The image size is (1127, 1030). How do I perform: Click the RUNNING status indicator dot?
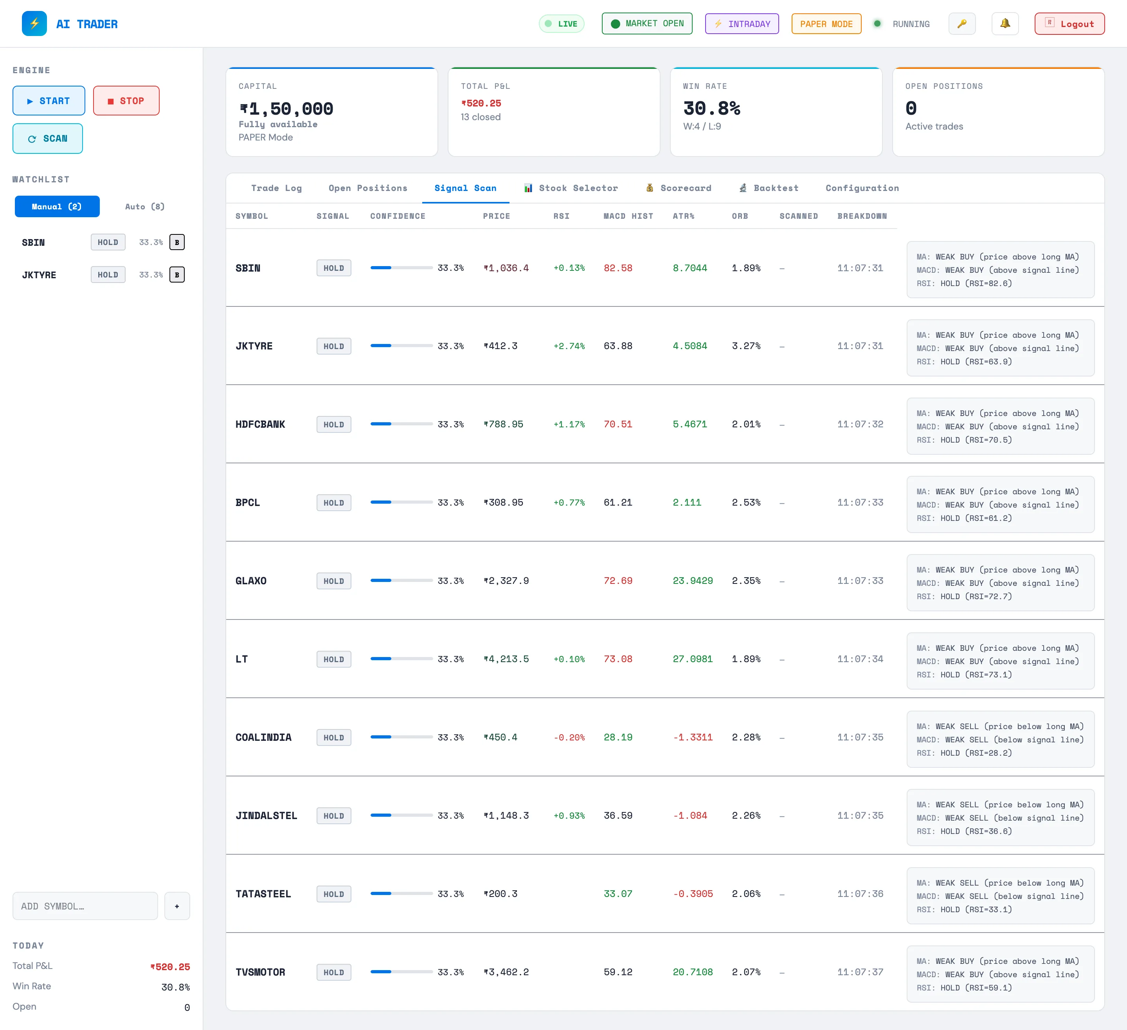tap(877, 23)
